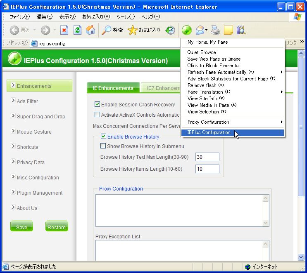Check Show Browse History in Submenu
This screenshot has width=307, height=273.
(103, 146)
